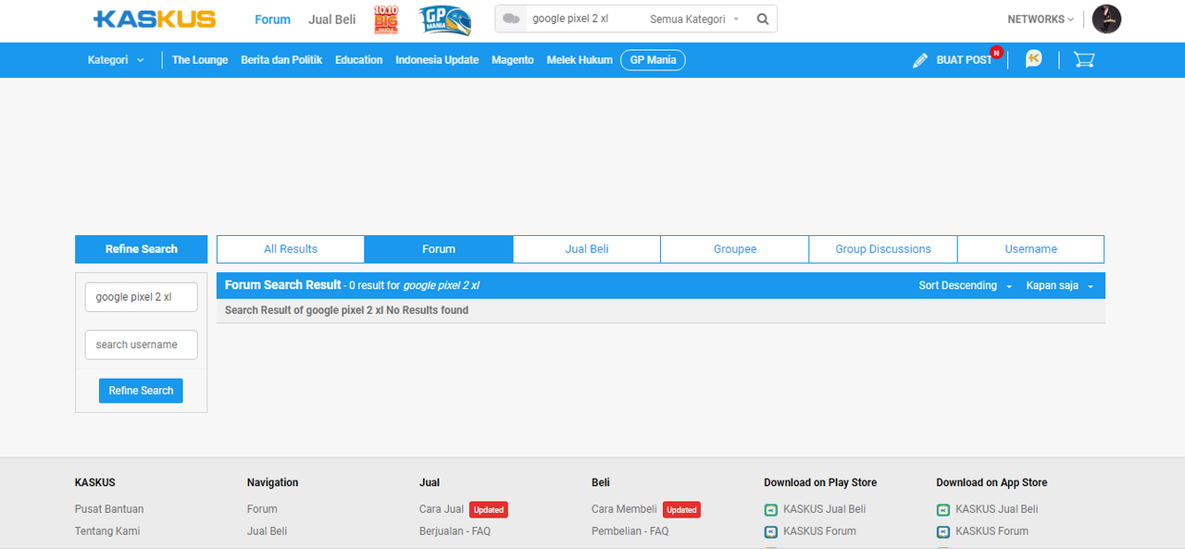Open the Pusat Bantuan footer link
The image size is (1185, 549).
[109, 509]
